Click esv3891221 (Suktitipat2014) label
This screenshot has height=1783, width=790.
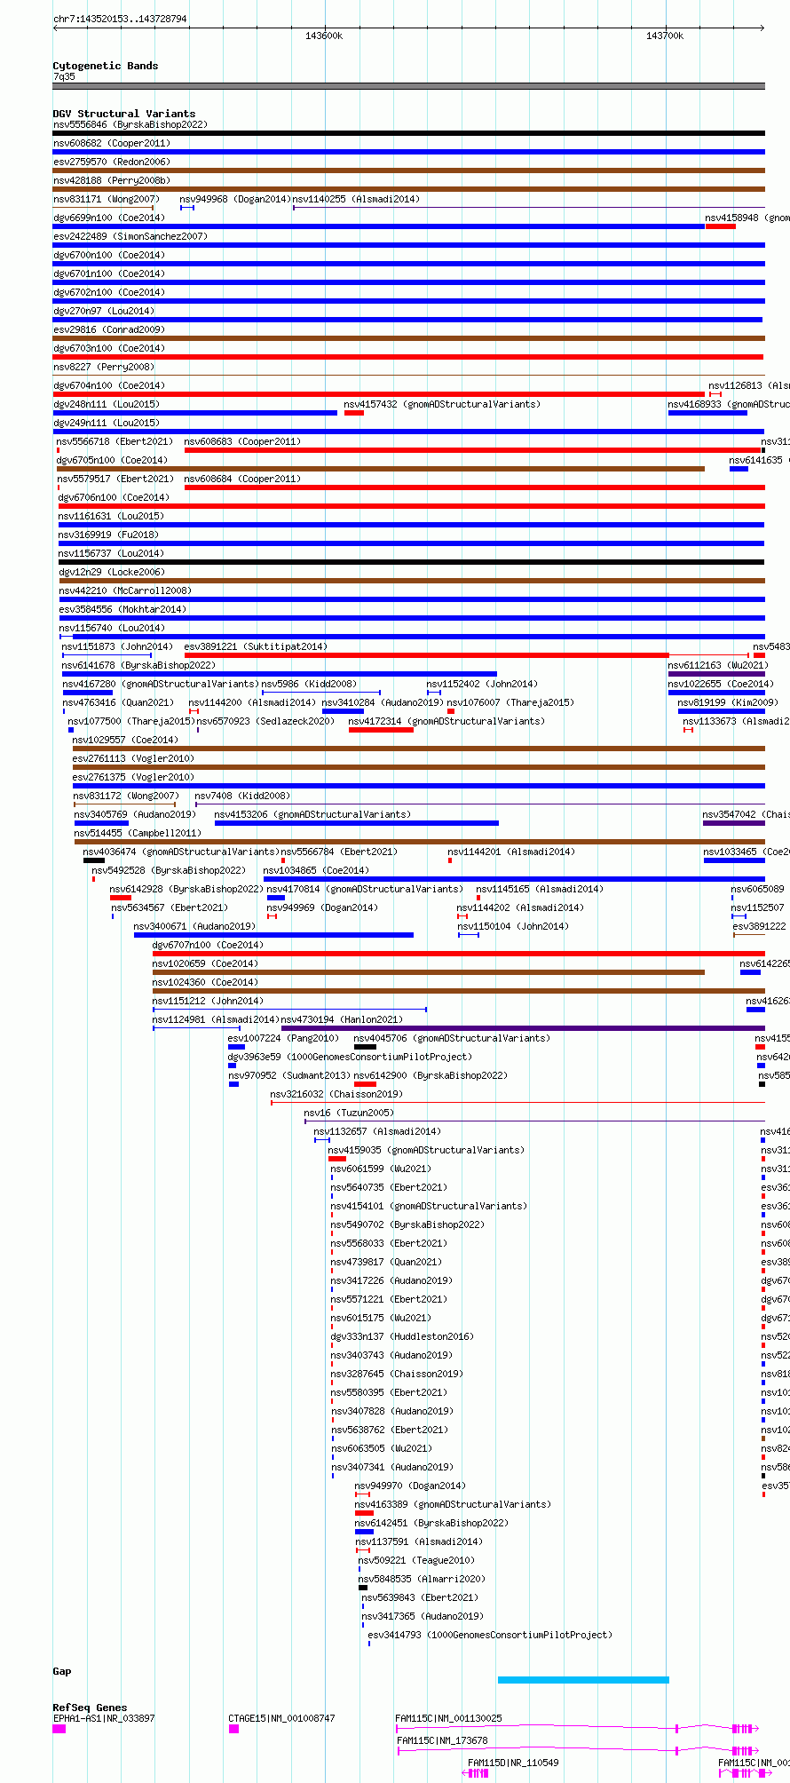click(256, 646)
